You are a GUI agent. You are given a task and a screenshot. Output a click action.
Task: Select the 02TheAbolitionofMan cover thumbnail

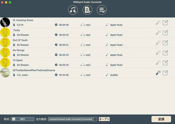click(x=5, y=72)
